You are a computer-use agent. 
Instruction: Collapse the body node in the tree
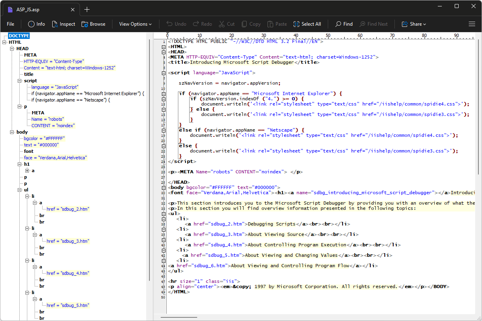tap(12, 132)
